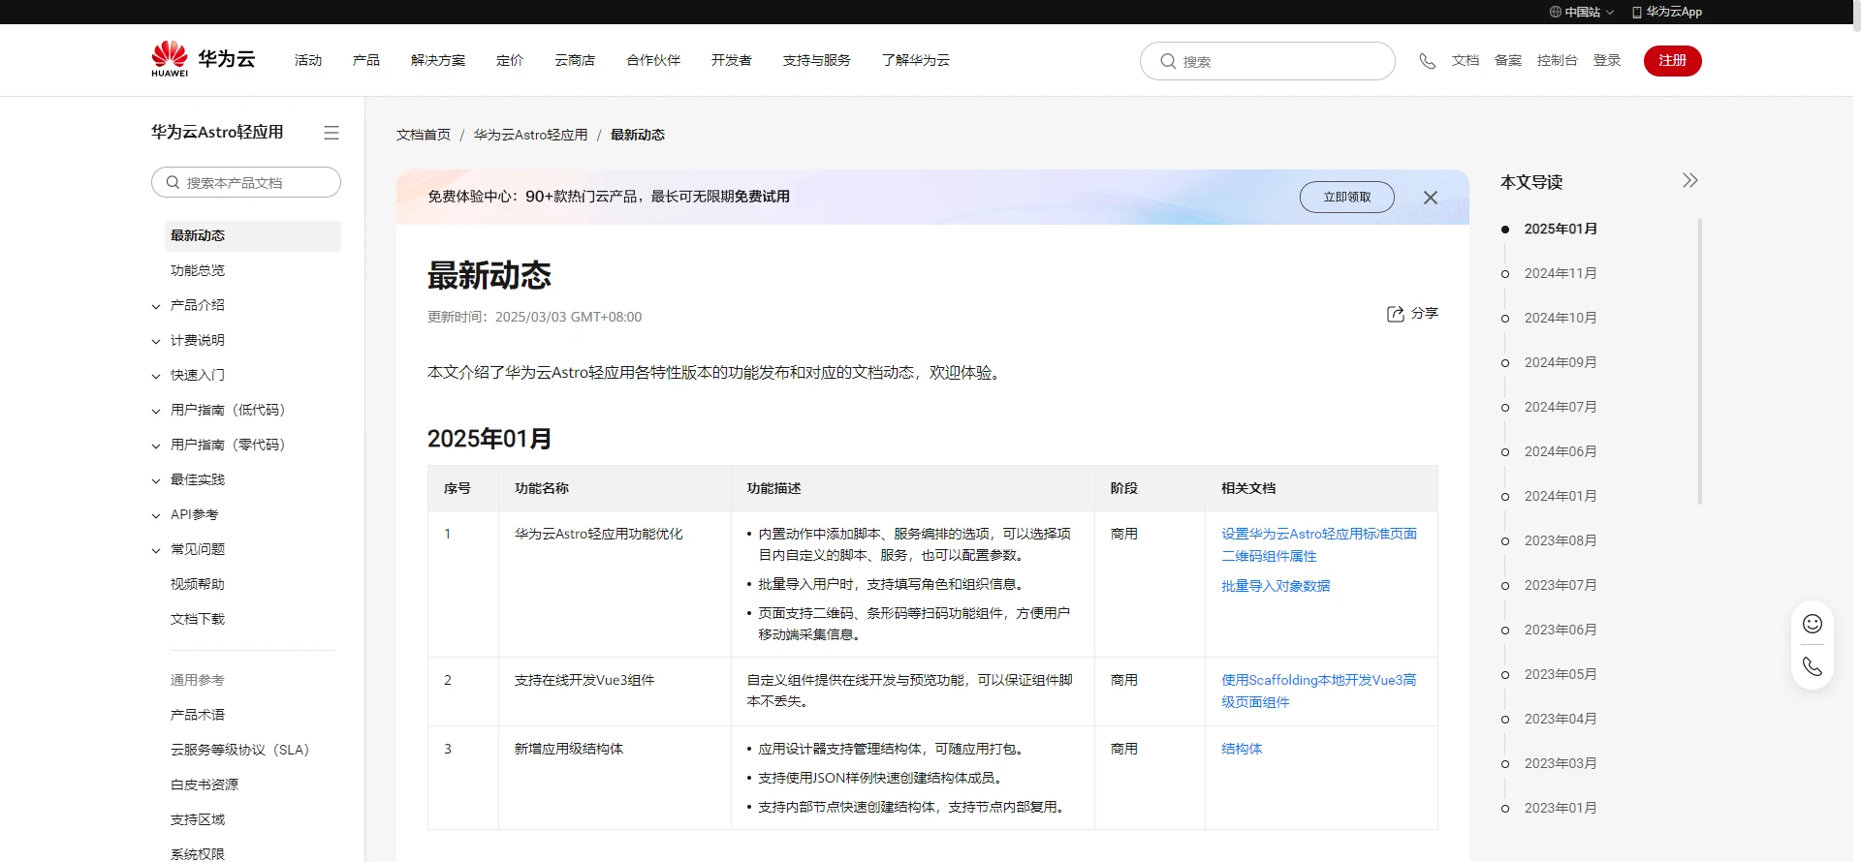Click the phone icon in header
Screen dimensions: 1861x862
pyautogui.click(x=1427, y=61)
